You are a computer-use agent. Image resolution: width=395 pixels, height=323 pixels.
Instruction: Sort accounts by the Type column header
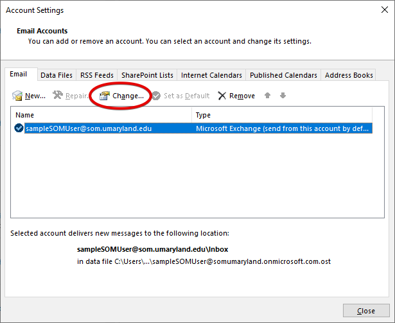(283, 115)
